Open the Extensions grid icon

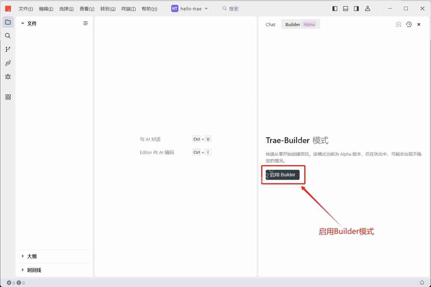[x=8, y=97]
